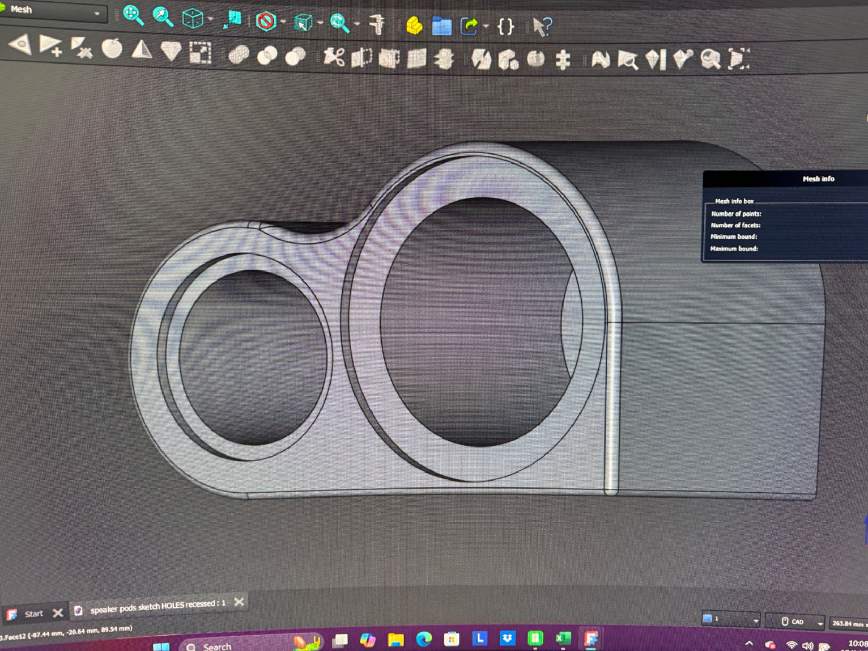Click the mesh scale tool icon
Image resolution: width=868 pixels, height=651 pixels.
coord(200,52)
